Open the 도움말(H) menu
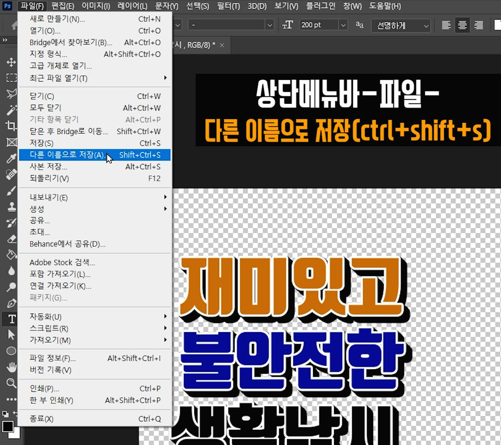501x445 pixels. click(x=384, y=6)
